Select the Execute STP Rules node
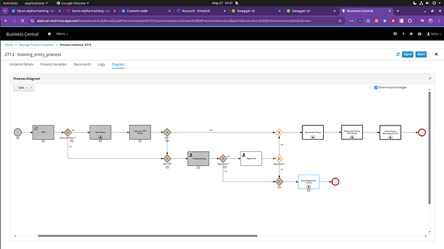Viewport: 444px width, 249px height. 140,133
